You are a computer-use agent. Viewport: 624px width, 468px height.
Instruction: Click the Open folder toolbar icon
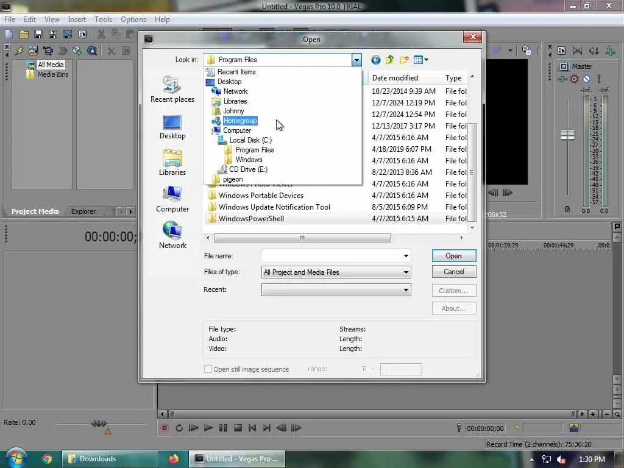tap(24, 34)
